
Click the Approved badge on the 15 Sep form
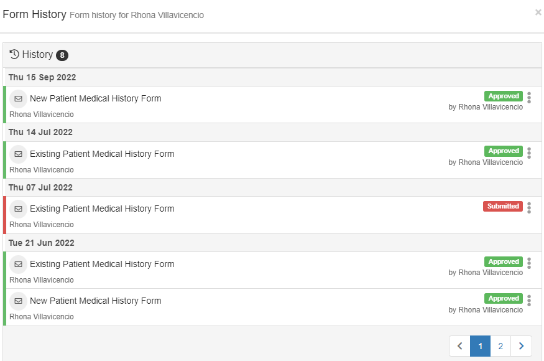503,96
